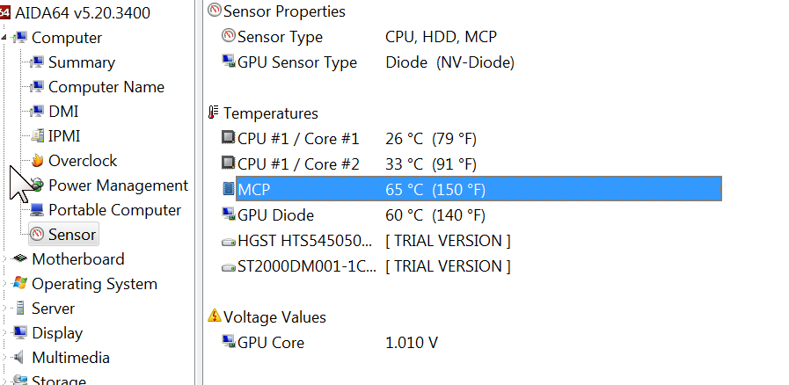The height and width of the screenshot is (385, 789).
Task: Click the Portable Computer laptop icon
Action: pyautogui.click(x=37, y=210)
